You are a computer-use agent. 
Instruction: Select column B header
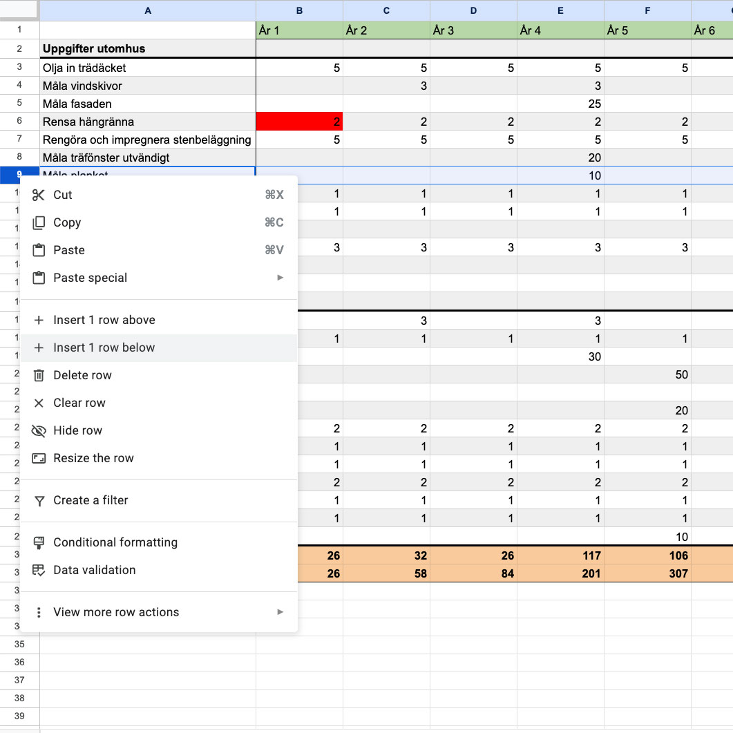pos(299,10)
